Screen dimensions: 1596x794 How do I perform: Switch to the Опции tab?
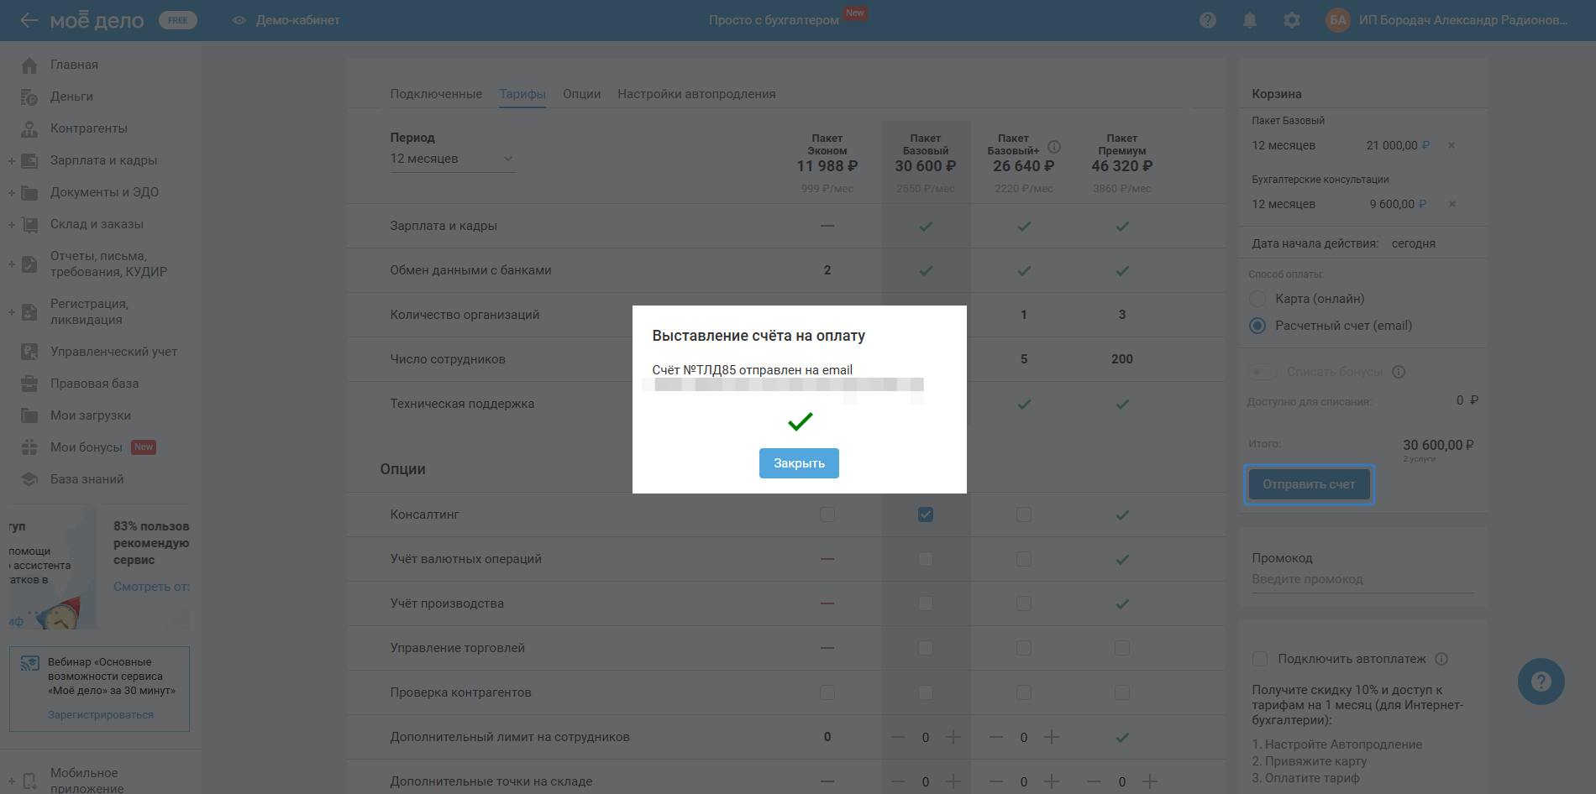pyautogui.click(x=581, y=94)
